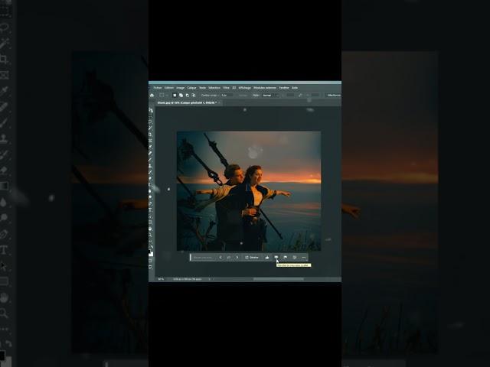Screen dimensions: 490x367
Task: Swap foreground and background colors
Action: (x=152, y=247)
